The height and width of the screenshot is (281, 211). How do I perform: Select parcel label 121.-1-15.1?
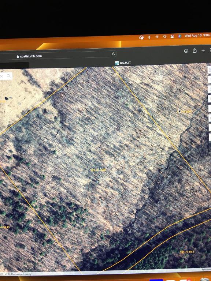(187, 252)
